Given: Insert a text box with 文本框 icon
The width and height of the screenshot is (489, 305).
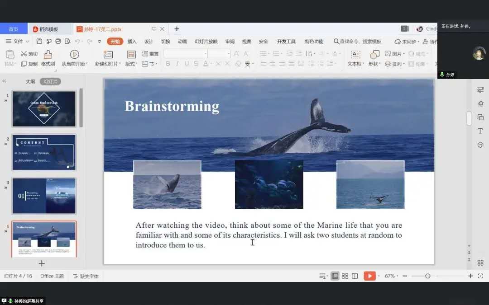Looking at the screenshot, I should [355, 55].
